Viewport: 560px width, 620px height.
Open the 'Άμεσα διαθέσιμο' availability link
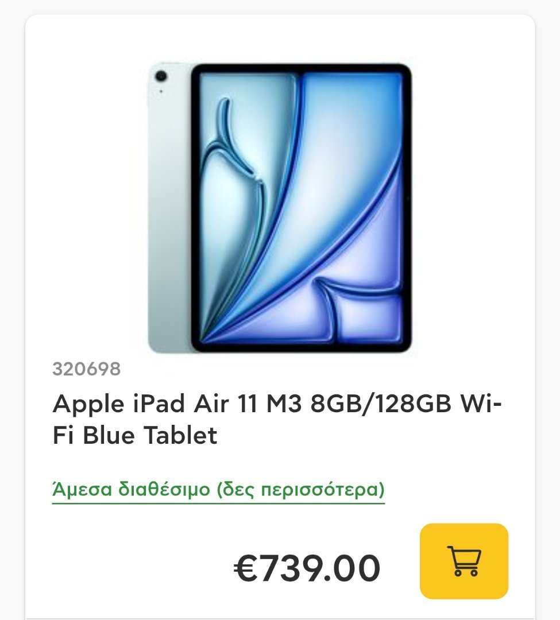click(218, 489)
